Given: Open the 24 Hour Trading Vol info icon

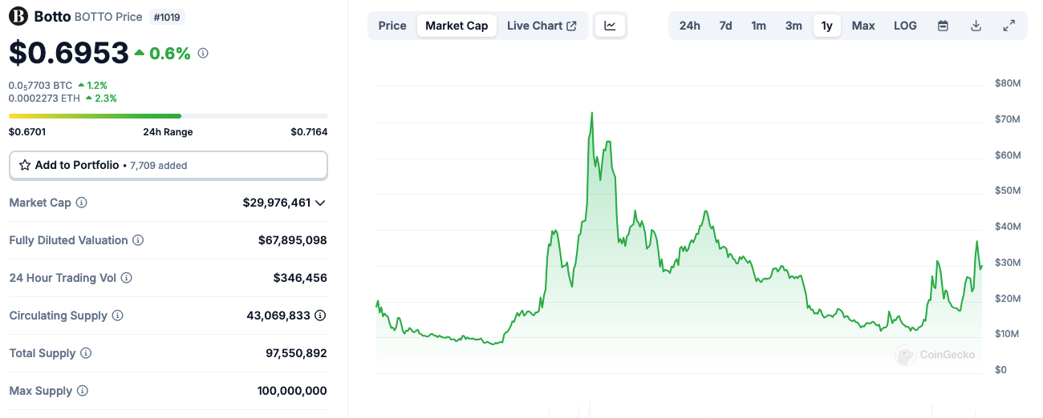Looking at the screenshot, I should (x=127, y=278).
